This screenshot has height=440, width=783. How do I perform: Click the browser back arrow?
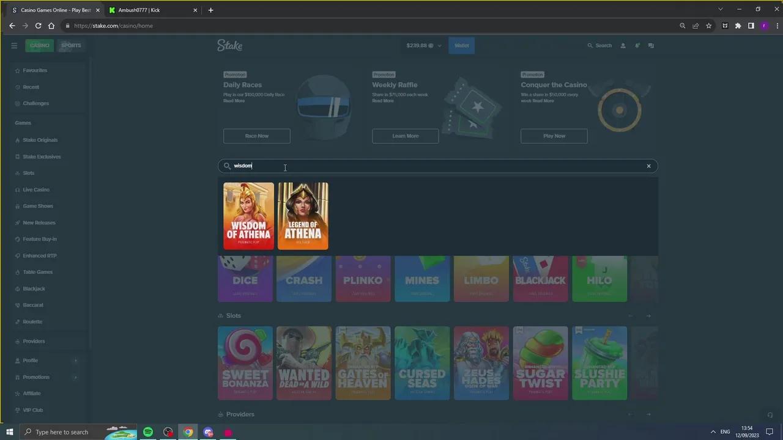(12, 26)
